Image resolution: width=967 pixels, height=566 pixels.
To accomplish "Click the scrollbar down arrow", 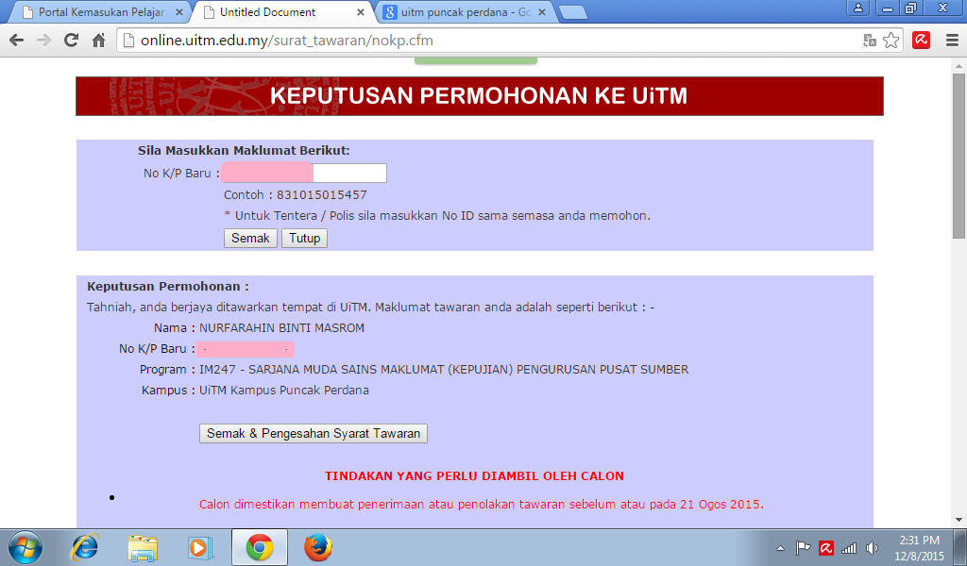I will point(959,520).
